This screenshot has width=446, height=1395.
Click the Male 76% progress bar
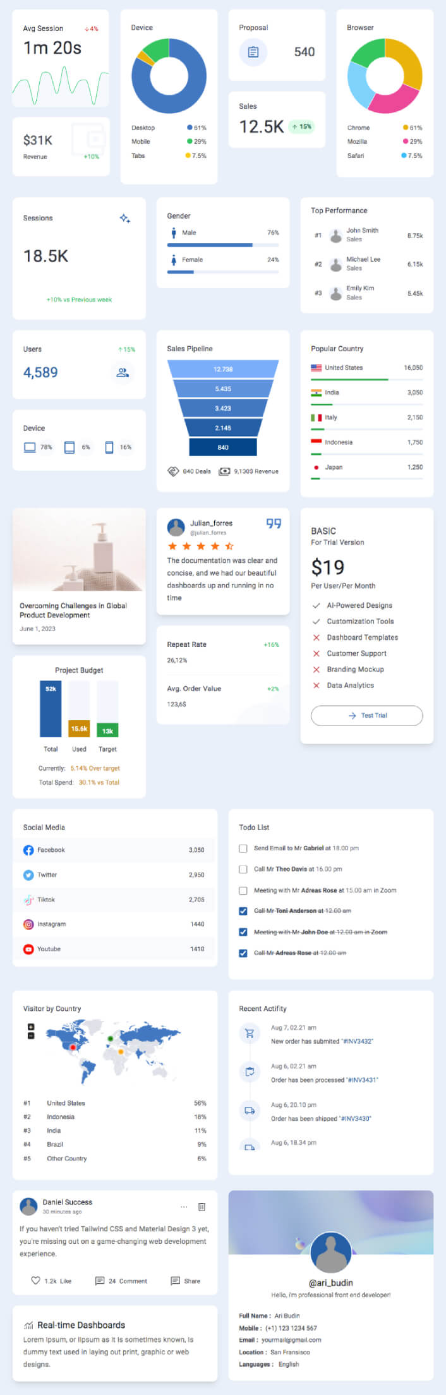point(223,245)
